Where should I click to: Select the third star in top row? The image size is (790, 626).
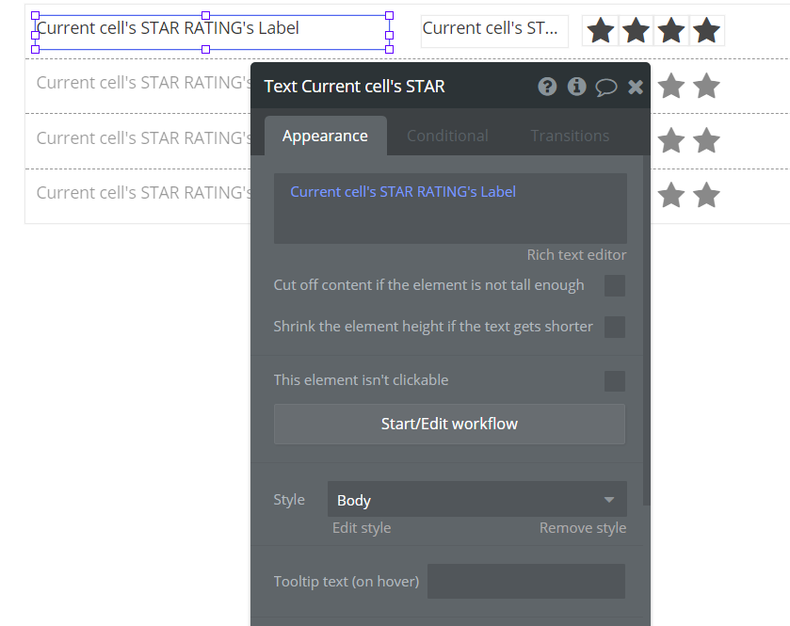(x=671, y=30)
